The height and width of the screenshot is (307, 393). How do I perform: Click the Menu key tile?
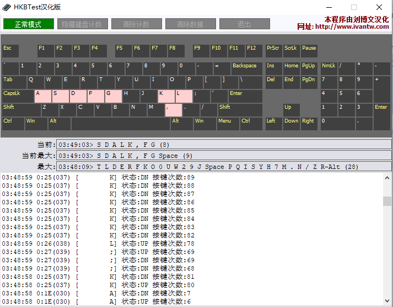point(227,124)
